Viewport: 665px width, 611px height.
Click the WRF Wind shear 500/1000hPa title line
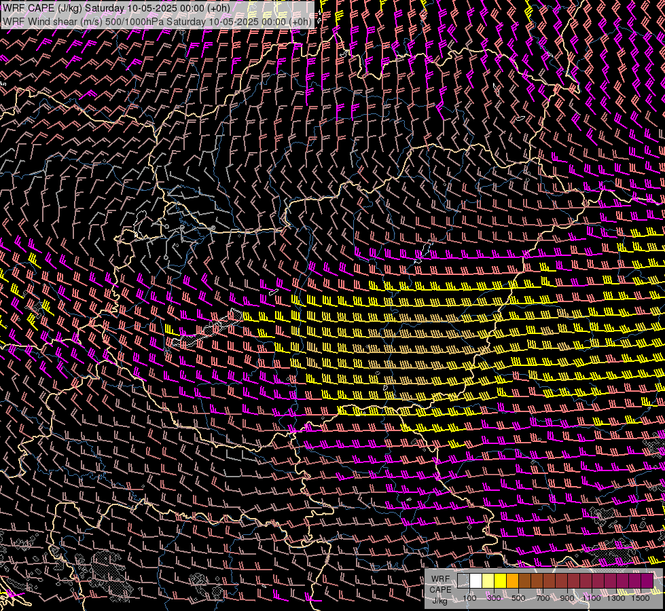[x=157, y=21]
